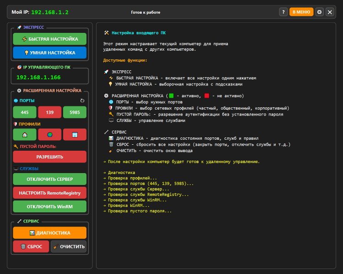
Task: Click ОТКЛЮЧИТЬ WinRM button
Action: (49, 206)
